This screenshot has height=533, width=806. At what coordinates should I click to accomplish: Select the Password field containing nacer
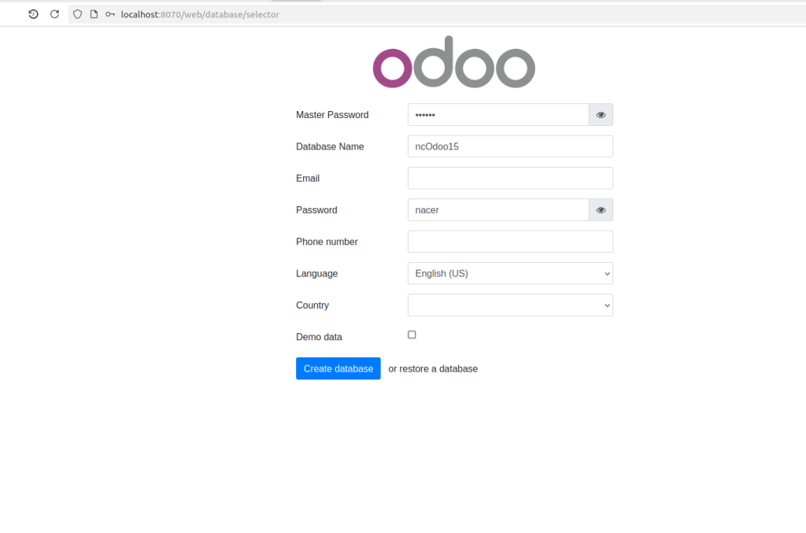click(498, 209)
